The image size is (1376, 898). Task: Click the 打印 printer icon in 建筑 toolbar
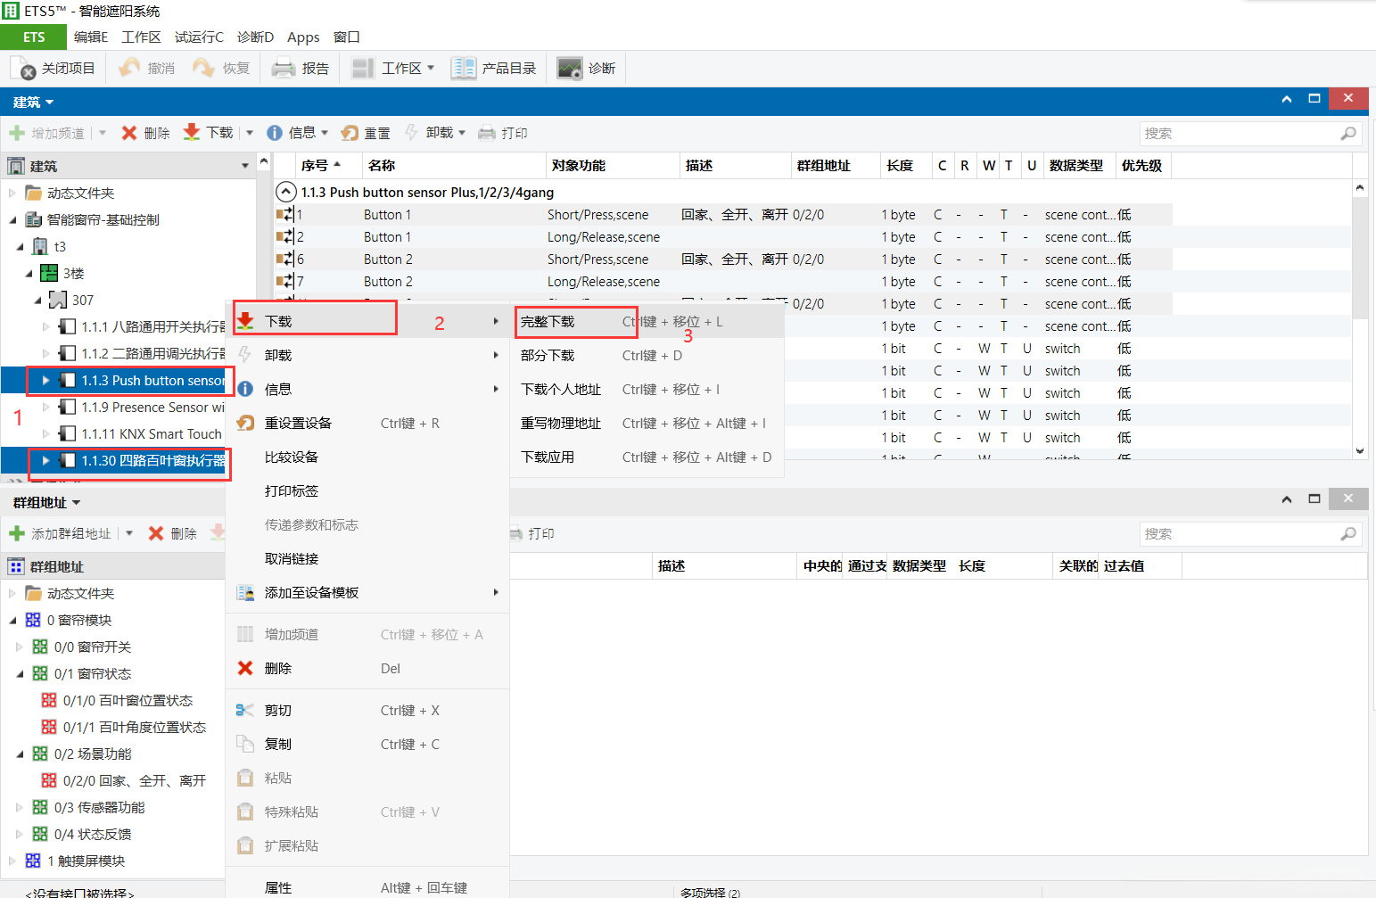click(487, 133)
